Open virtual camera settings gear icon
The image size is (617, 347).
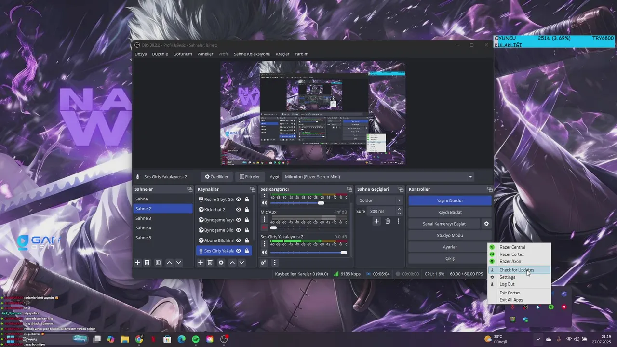click(x=486, y=224)
